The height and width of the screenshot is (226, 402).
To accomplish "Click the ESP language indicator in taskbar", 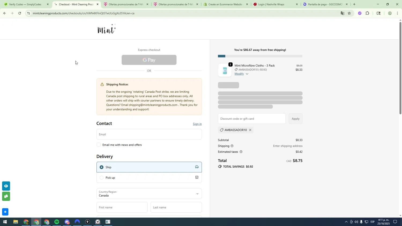I will coord(373,222).
